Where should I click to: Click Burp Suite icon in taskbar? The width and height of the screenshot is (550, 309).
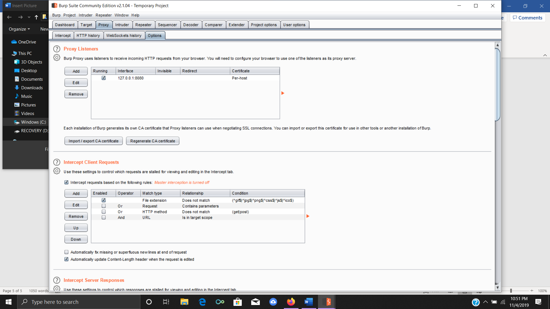[327, 302]
